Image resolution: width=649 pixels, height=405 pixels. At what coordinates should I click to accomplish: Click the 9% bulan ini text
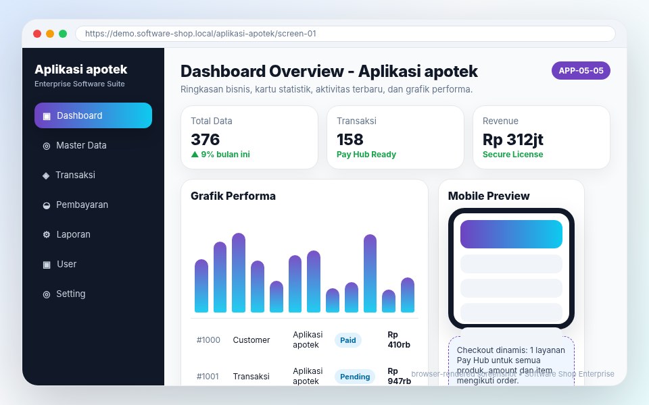coord(225,154)
